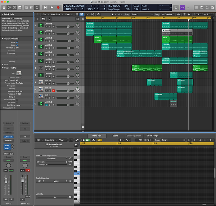Click the yellow link button in Piano Roll
Screen dimensions: 216x206
coord(100,140)
